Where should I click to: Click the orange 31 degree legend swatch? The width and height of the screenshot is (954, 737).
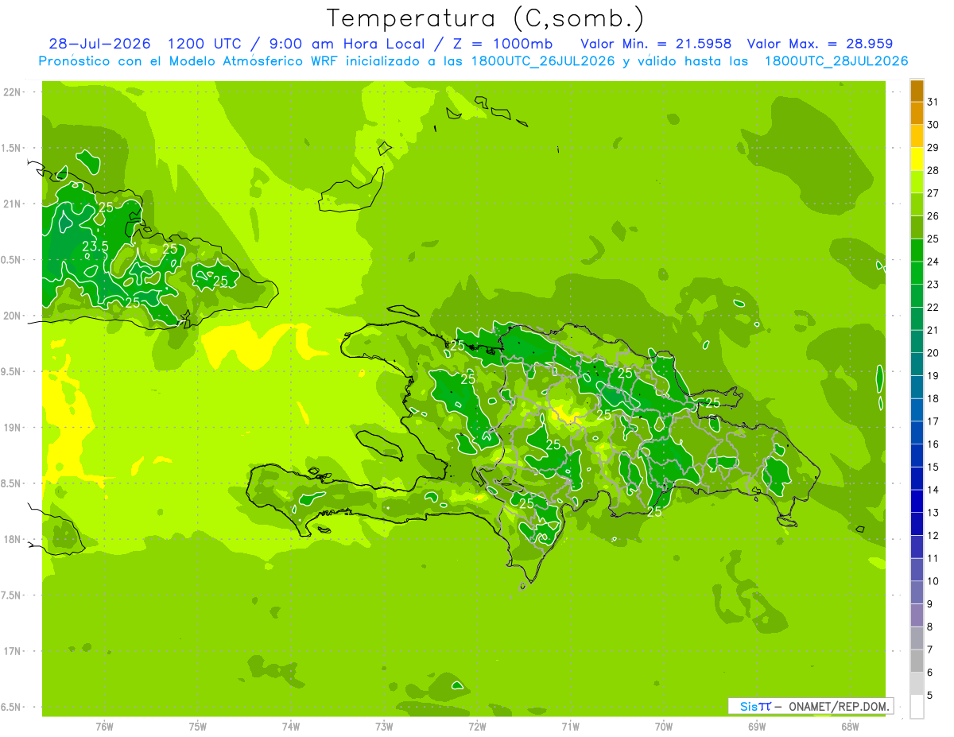tap(917, 91)
